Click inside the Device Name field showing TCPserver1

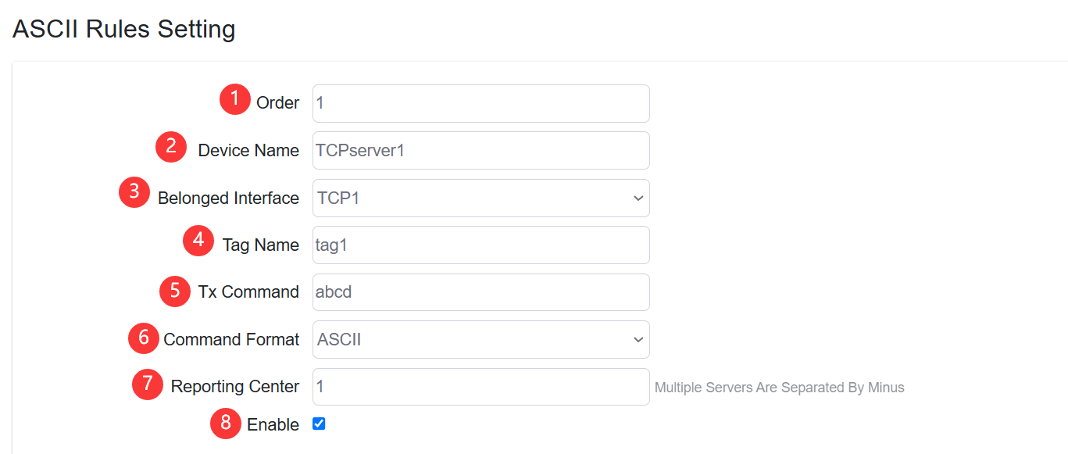[480, 150]
